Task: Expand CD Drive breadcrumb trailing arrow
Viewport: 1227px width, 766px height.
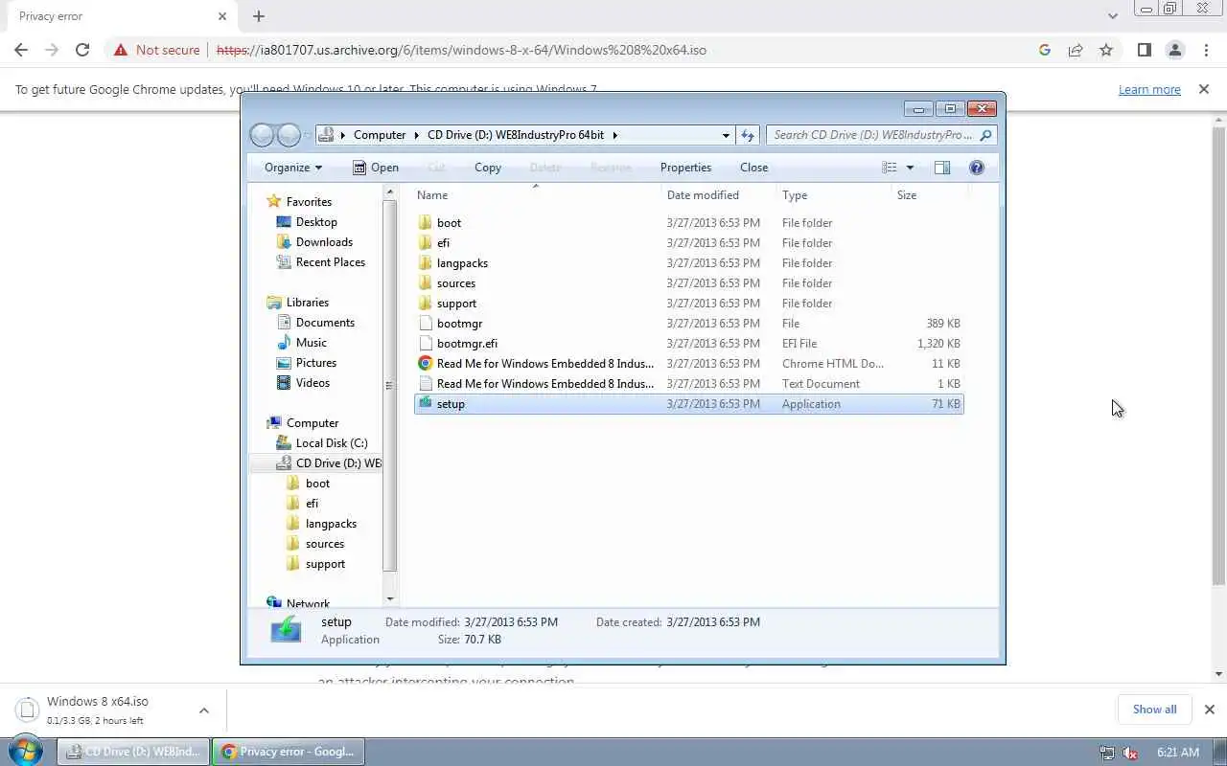Action: click(x=614, y=135)
